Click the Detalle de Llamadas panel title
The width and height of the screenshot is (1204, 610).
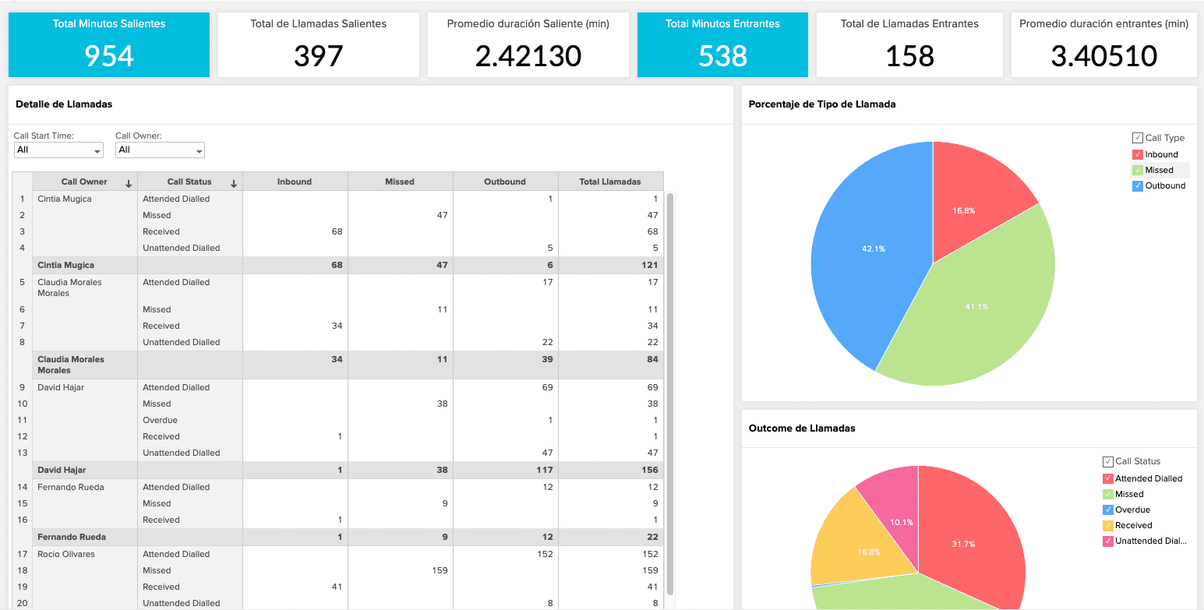[64, 104]
